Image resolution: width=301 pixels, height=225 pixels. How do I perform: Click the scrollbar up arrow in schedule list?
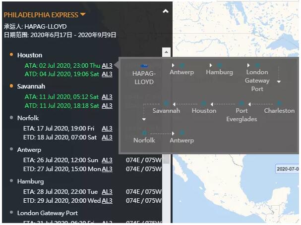[166, 51]
